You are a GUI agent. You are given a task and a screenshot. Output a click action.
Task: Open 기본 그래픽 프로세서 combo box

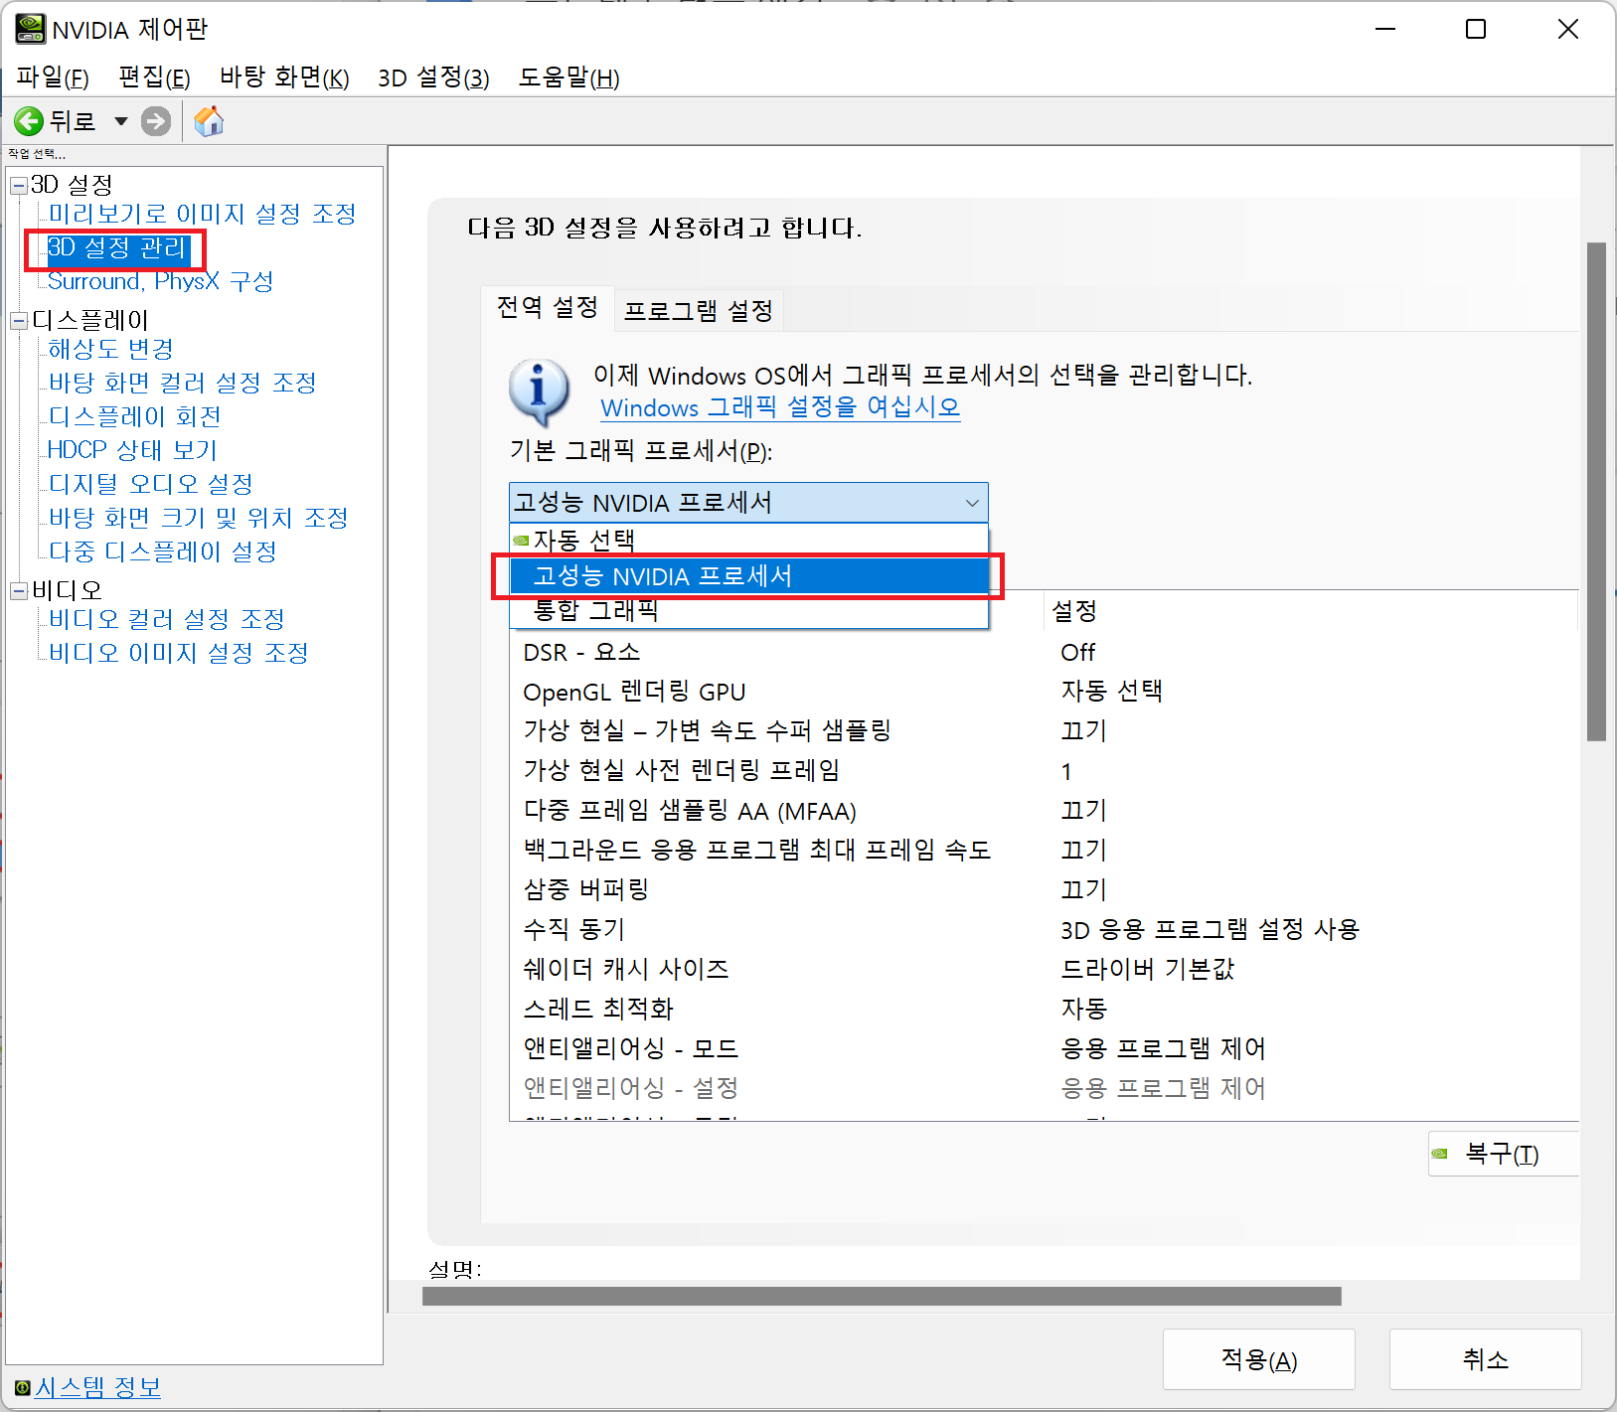pyautogui.click(x=748, y=503)
